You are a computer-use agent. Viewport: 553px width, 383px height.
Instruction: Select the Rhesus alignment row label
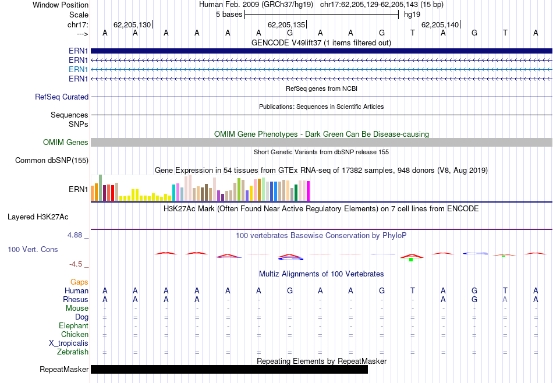pos(76,299)
